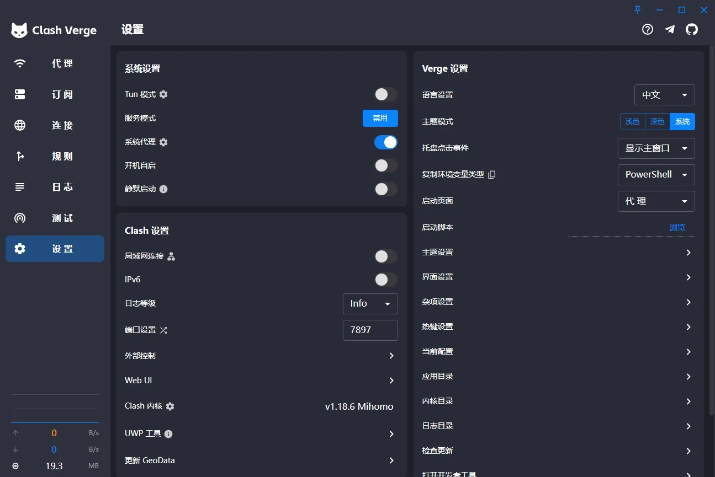This screenshot has width=715, height=477.
Task: Click the Clash Verge cat logo
Action: (x=19, y=30)
